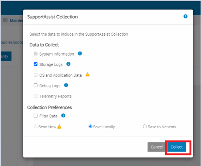
Task: Enable the Filter Data checkbox
Action: pos(36,116)
